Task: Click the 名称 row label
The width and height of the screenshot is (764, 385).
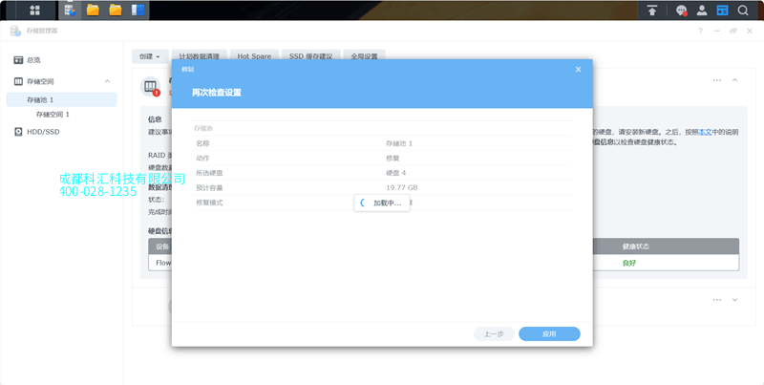Action: [202, 143]
